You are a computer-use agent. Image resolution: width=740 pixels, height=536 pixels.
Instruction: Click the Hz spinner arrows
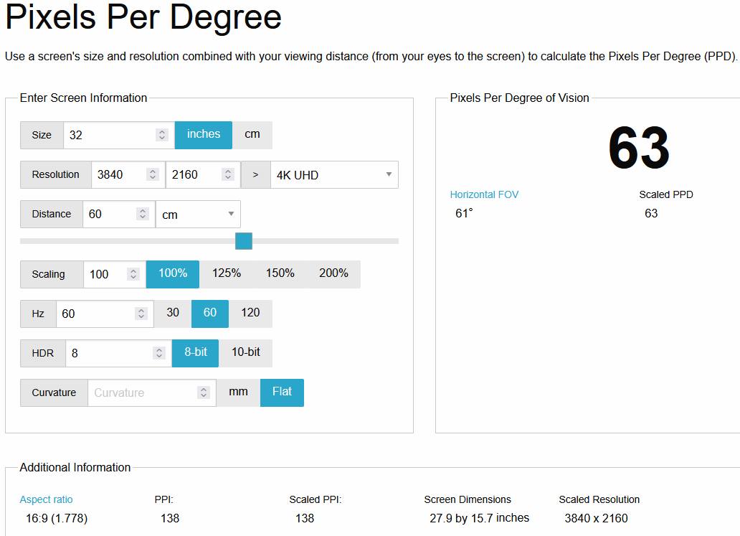point(141,314)
